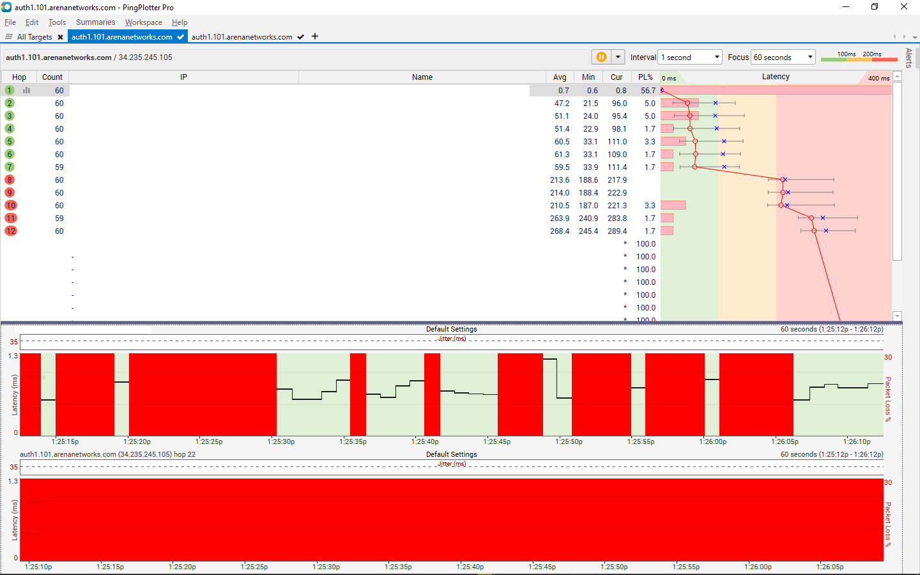Click the 100ms/200ms latency color scale
920x575 pixels.
coord(859,57)
